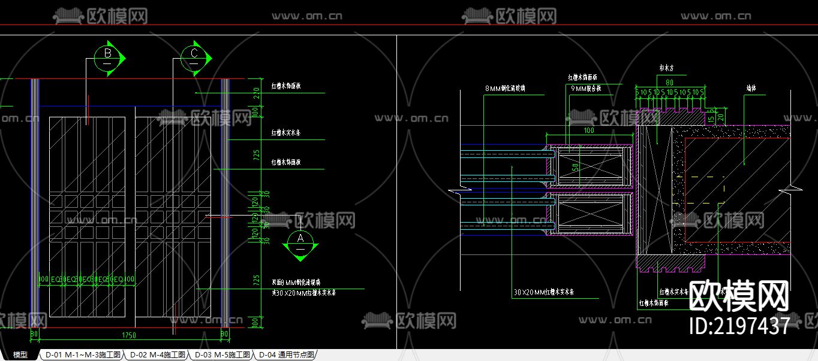
Task: Click the 9MM胶合板 annotation text
Action: pos(586,89)
